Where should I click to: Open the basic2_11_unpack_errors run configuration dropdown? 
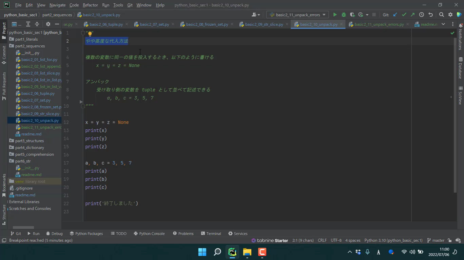click(x=297, y=15)
